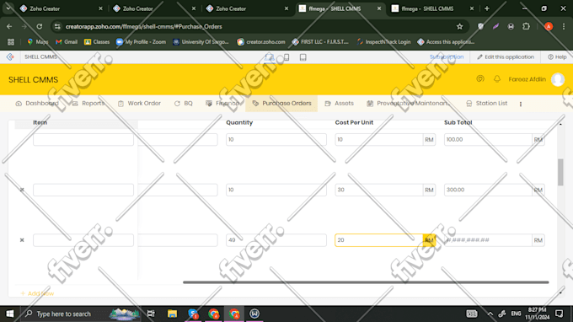Open the WordPress app on the taskbar
The height and width of the screenshot is (322, 573).
point(254,314)
